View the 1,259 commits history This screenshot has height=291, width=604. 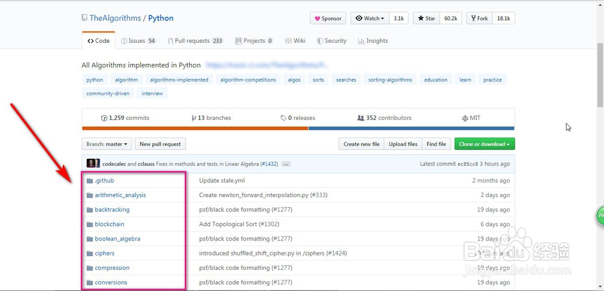pos(125,118)
